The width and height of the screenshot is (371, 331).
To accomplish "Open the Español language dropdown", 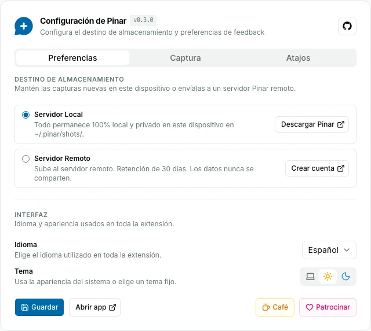I will (x=329, y=250).
